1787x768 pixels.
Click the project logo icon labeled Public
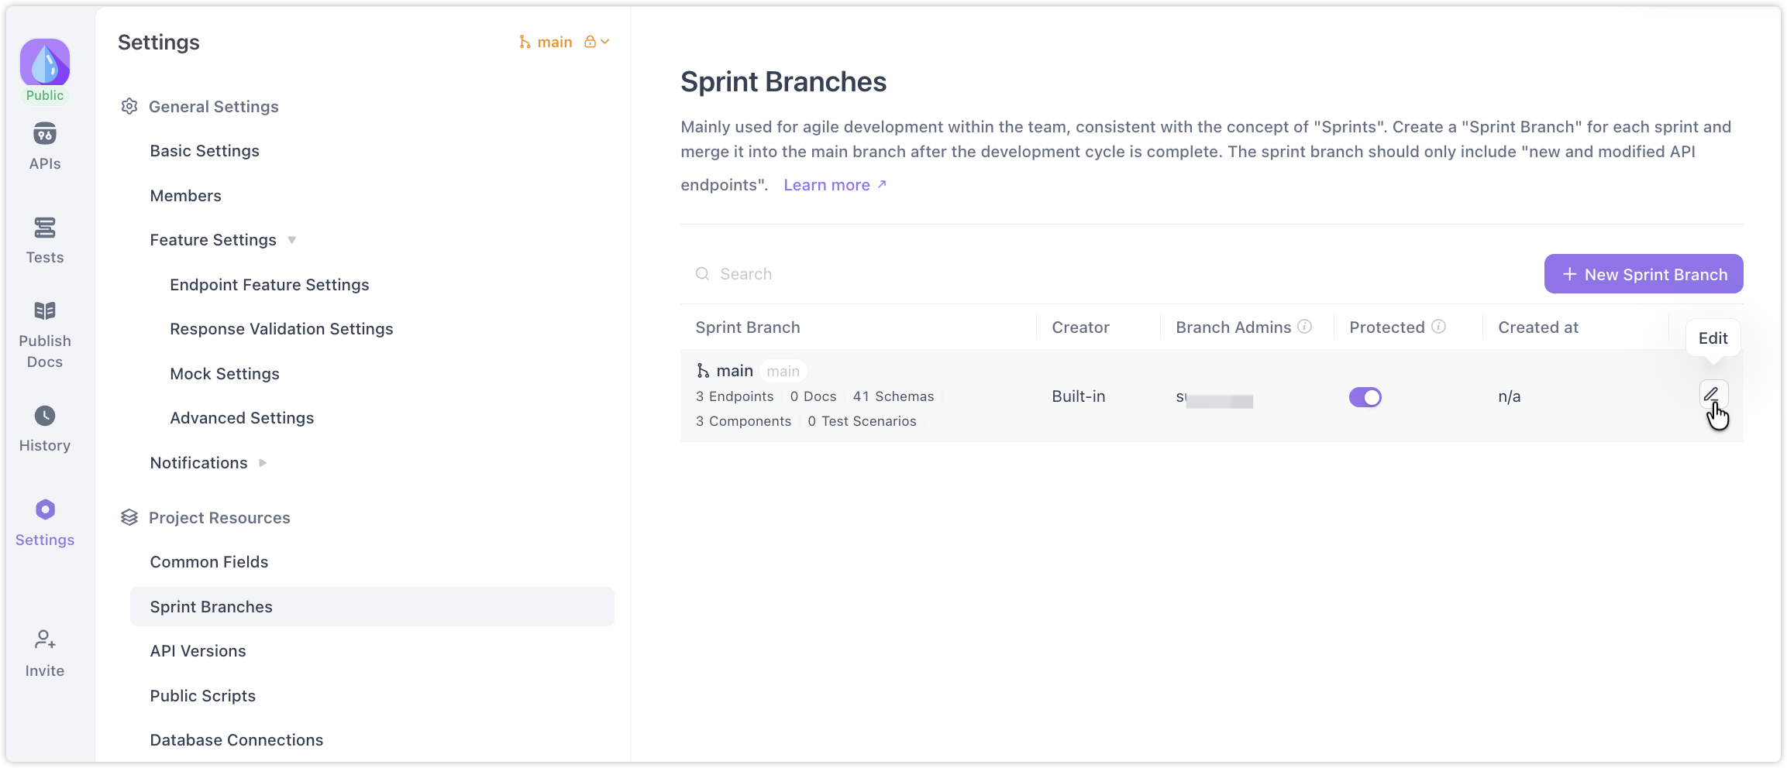pos(45,63)
